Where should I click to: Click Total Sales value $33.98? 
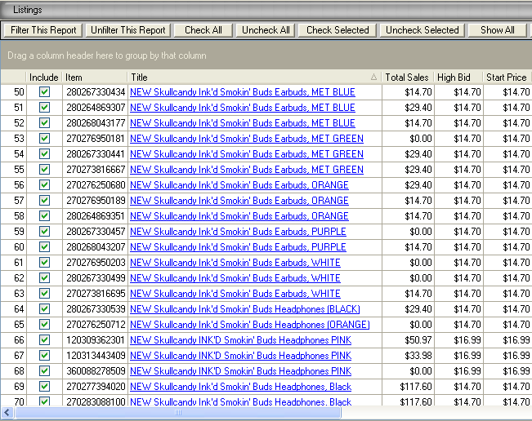418,356
